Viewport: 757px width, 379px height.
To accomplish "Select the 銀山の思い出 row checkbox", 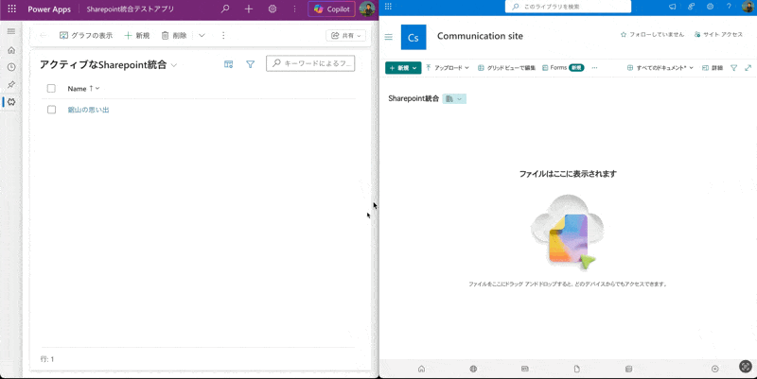I will 52,110.
